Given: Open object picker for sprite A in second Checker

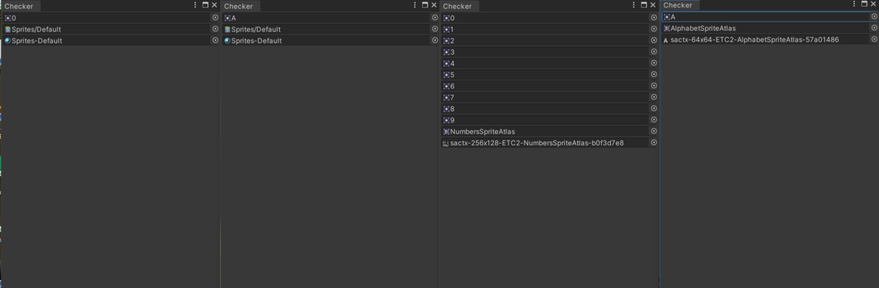Looking at the screenshot, I should (434, 18).
